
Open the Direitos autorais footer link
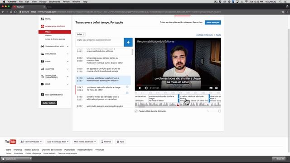click(x=32, y=150)
